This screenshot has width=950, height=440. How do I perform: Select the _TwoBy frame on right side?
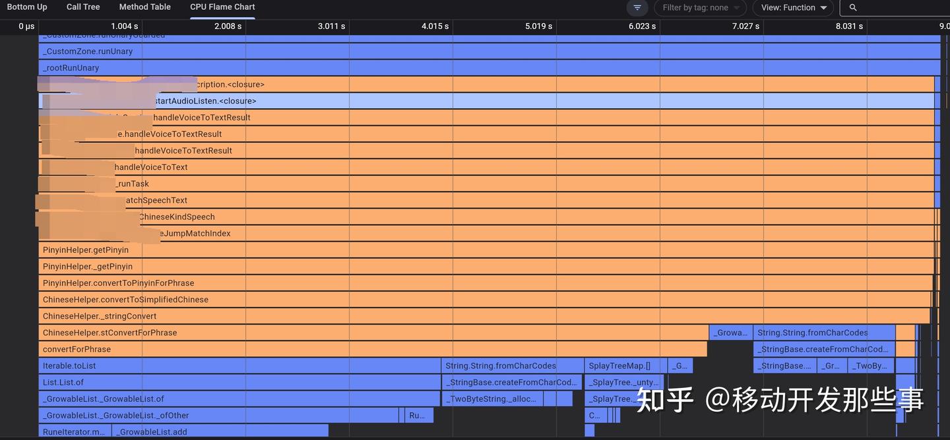871,366
